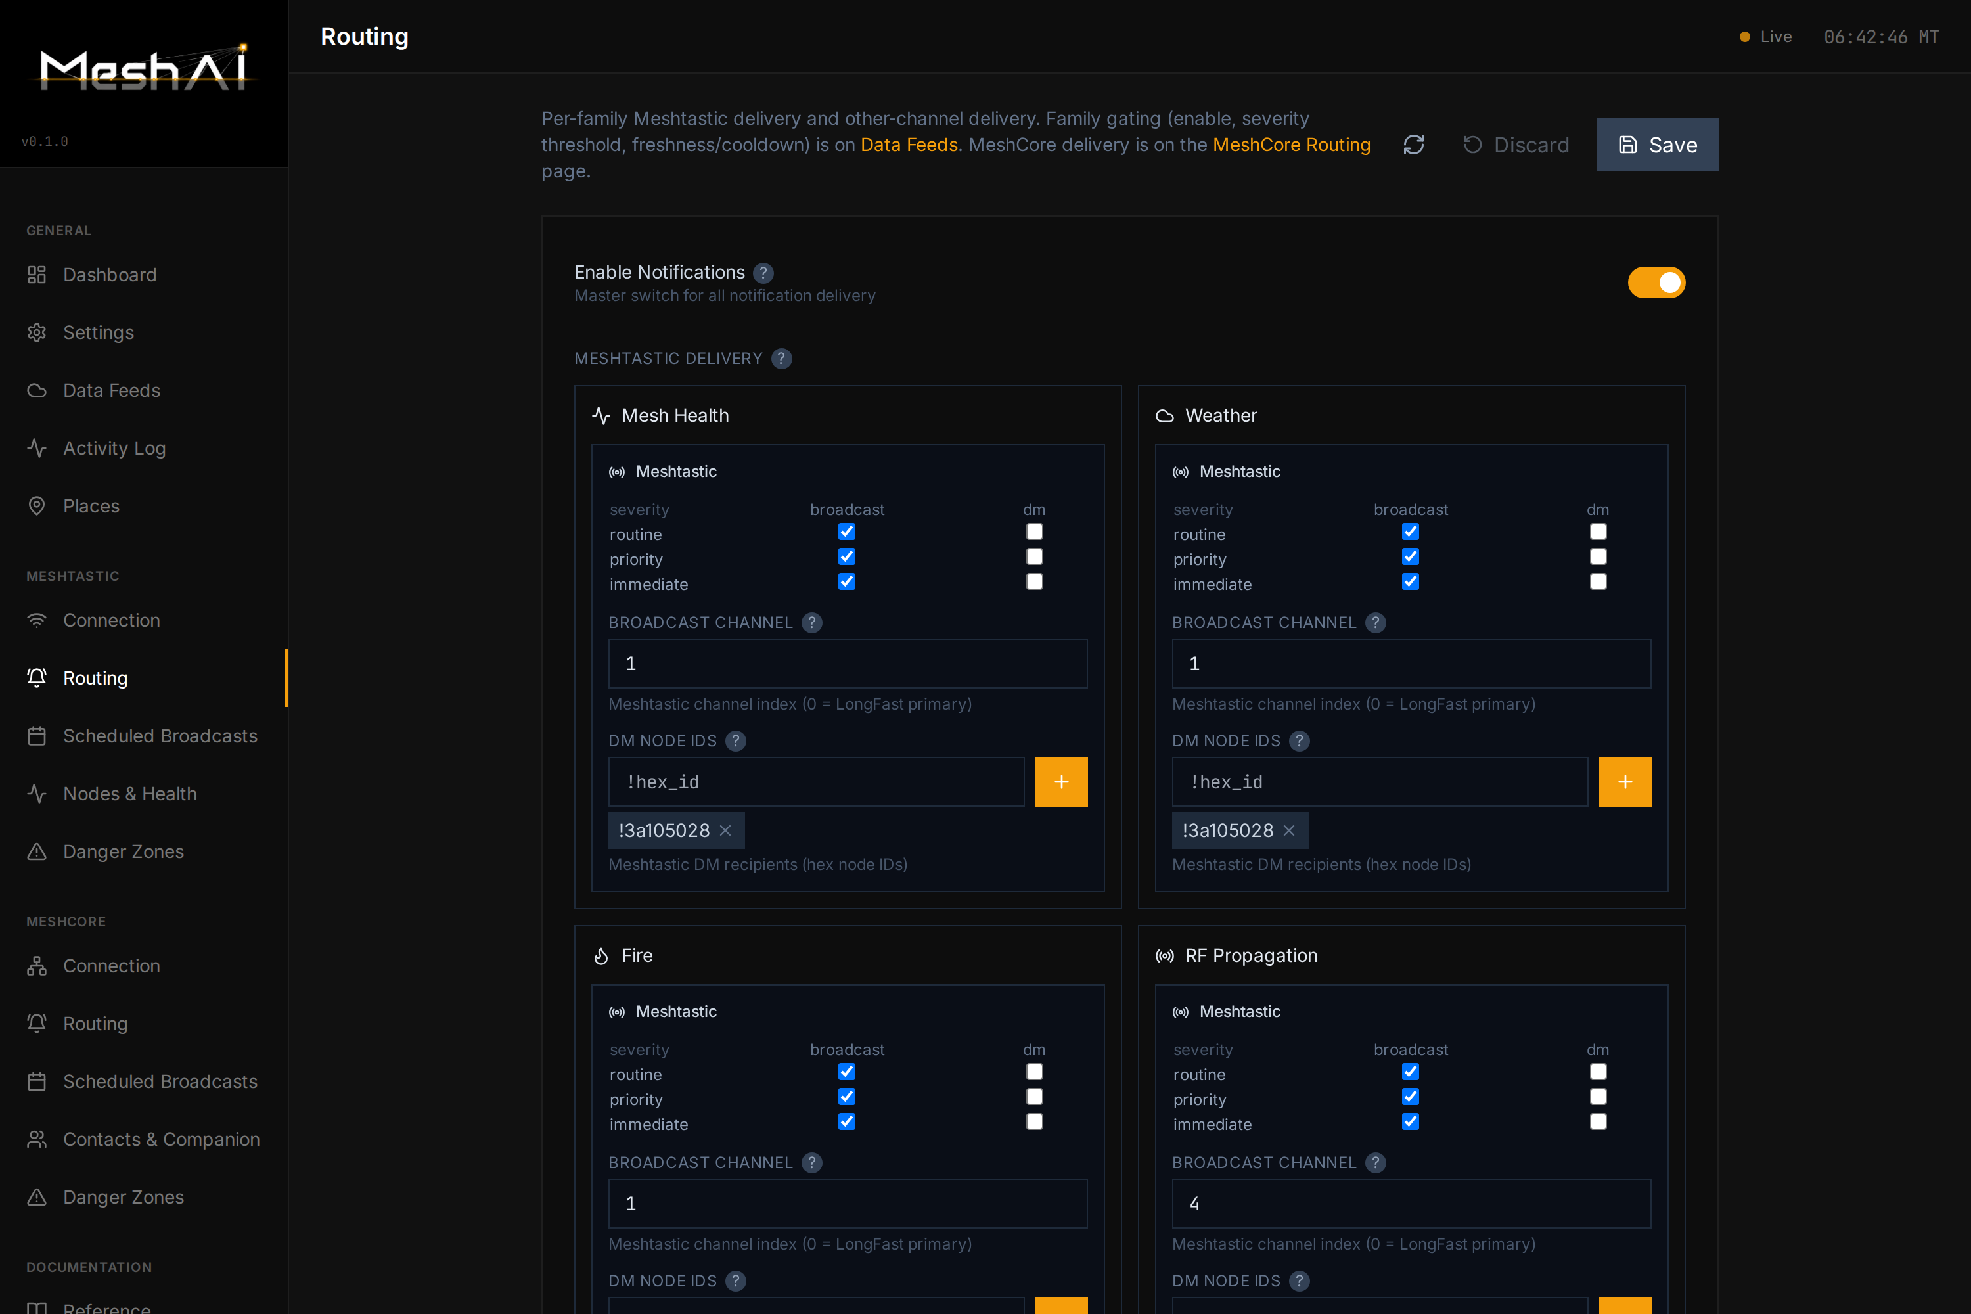Follow the Data Feeds link

(909, 145)
